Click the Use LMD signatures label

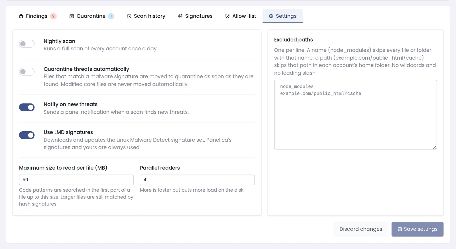tap(68, 132)
